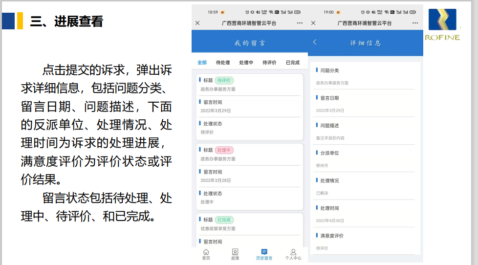Open the three-dot menu on 我的留言 screen

point(300,23)
